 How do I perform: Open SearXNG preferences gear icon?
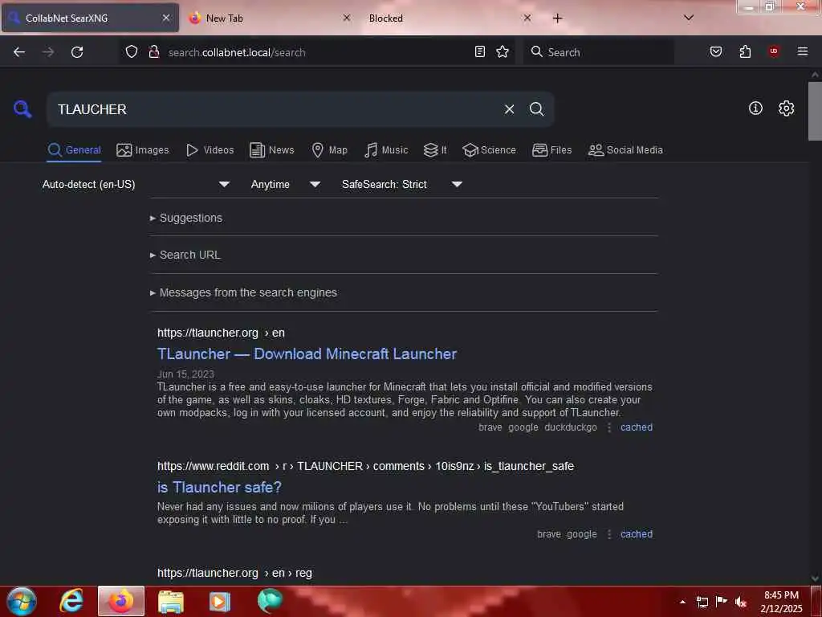click(x=786, y=108)
